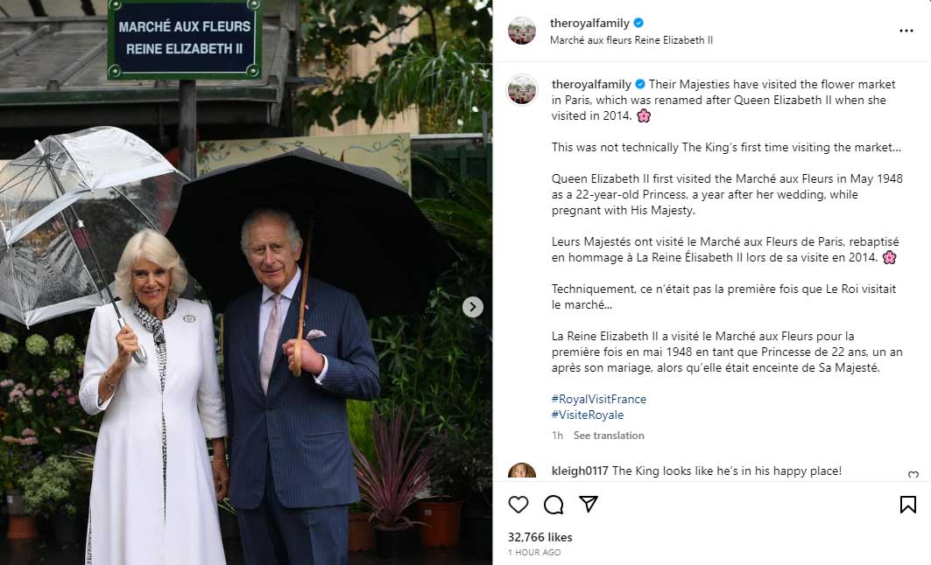The height and width of the screenshot is (565, 931).
Task: Open location Marché aux fleurs Reine Elizabeth II
Action: pyautogui.click(x=631, y=40)
